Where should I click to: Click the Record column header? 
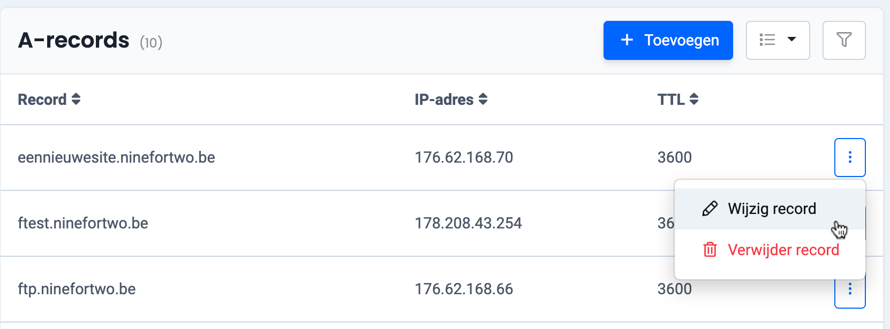(42, 100)
